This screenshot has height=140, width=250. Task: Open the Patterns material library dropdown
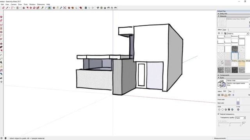pyautogui.click(x=238, y=33)
